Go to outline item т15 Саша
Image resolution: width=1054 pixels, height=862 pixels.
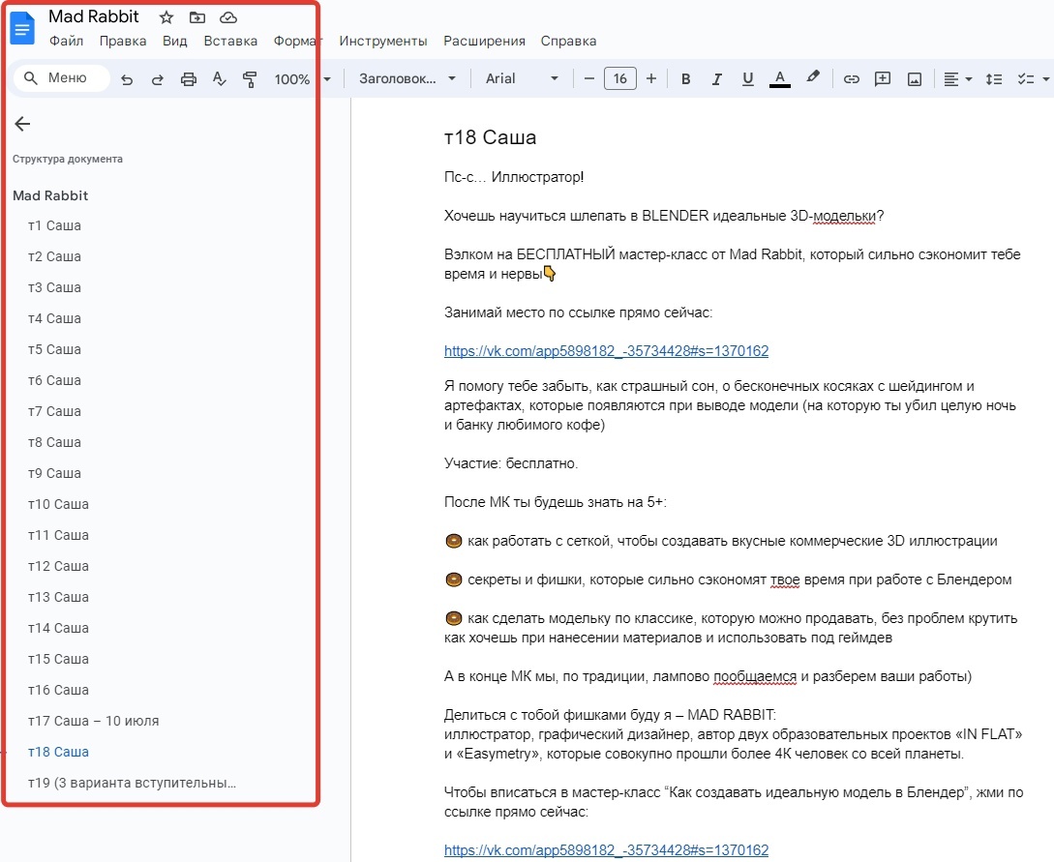click(x=58, y=659)
